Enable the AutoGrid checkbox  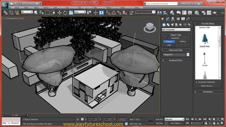coord(168,38)
